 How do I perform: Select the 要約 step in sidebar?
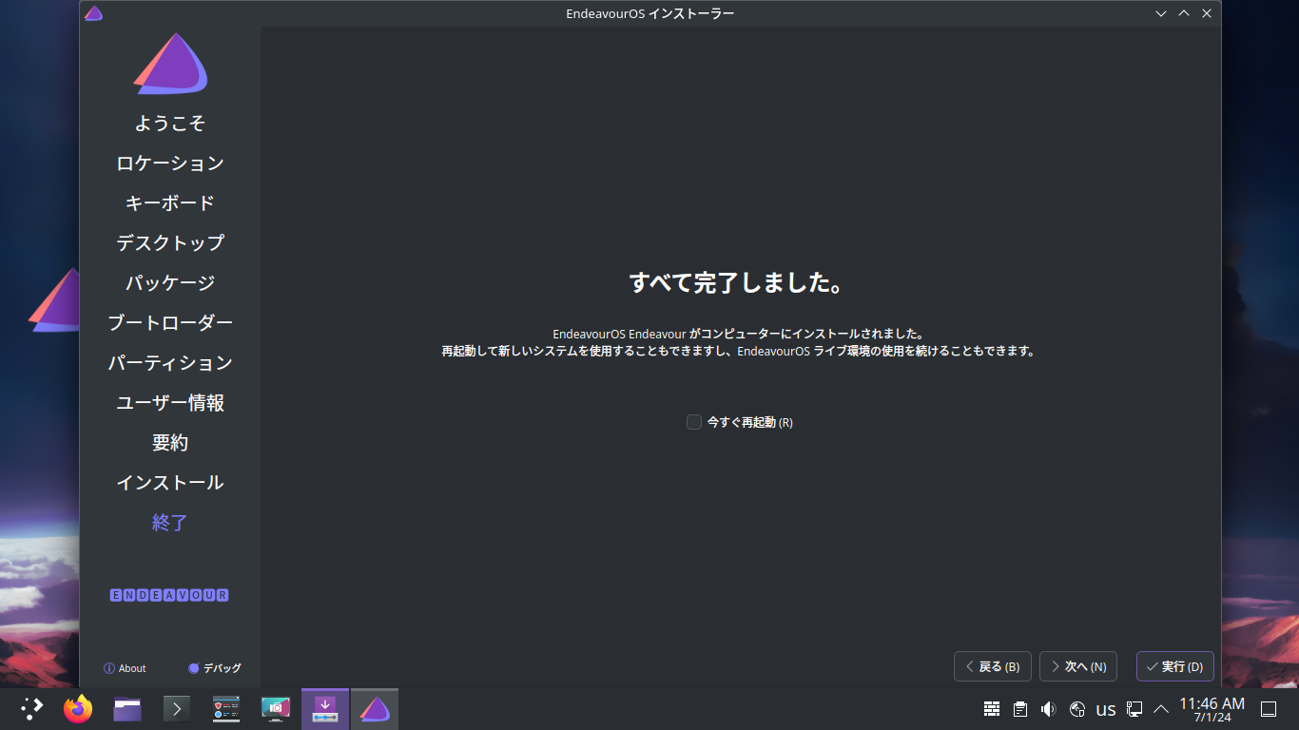170,443
